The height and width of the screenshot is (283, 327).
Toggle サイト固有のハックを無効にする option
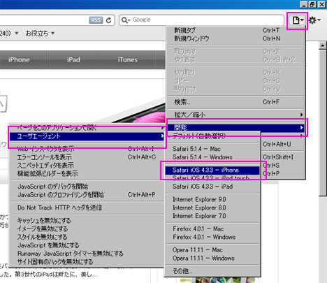(x=87, y=262)
